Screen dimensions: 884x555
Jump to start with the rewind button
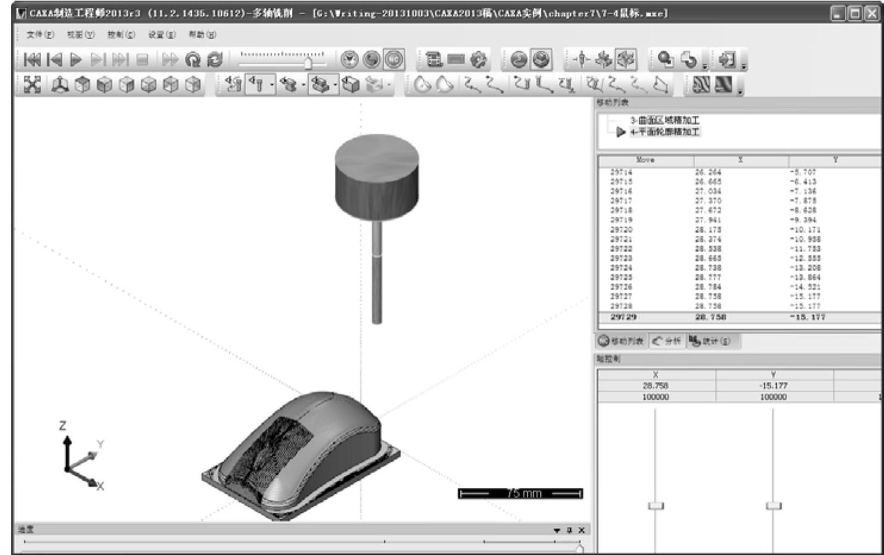(32, 59)
